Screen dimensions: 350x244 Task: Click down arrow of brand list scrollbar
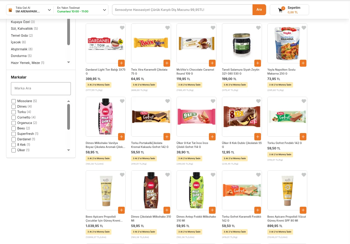click(68, 150)
